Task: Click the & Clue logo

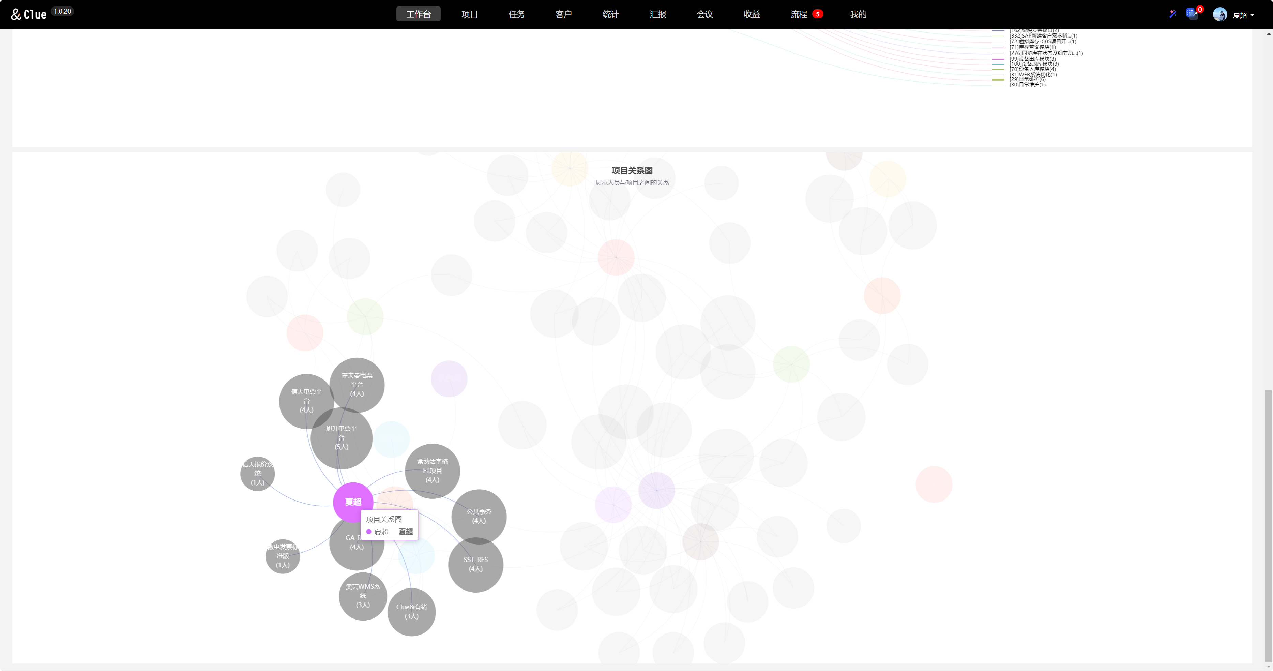Action: click(x=29, y=14)
